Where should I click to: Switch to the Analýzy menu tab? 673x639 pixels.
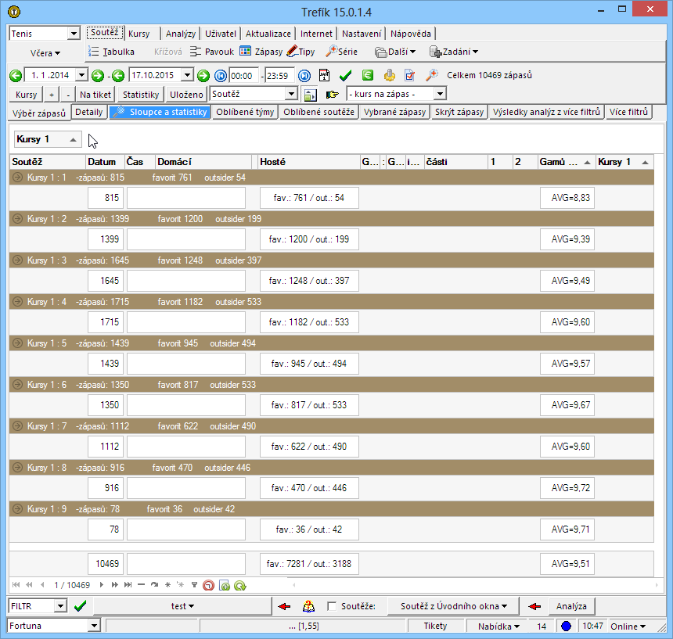click(181, 34)
